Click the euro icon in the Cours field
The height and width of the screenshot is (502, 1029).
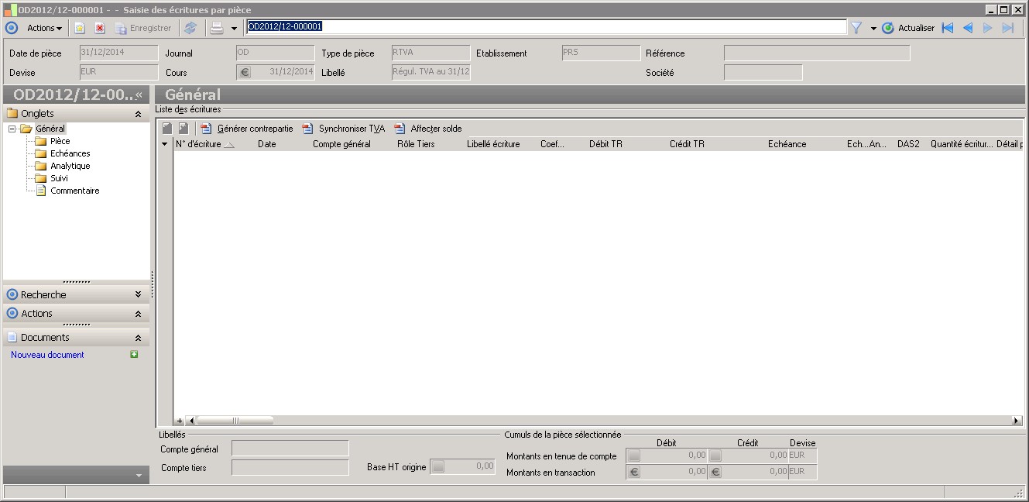(244, 72)
